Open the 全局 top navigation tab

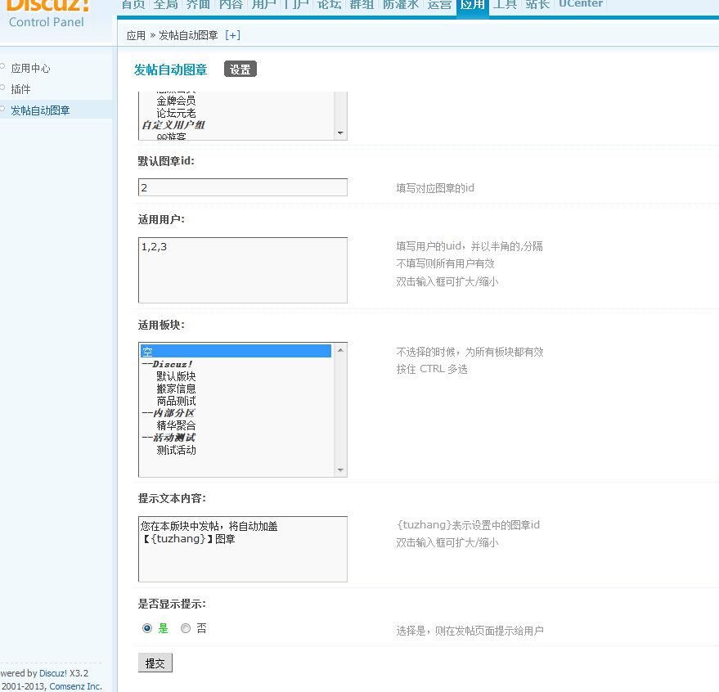[x=166, y=5]
